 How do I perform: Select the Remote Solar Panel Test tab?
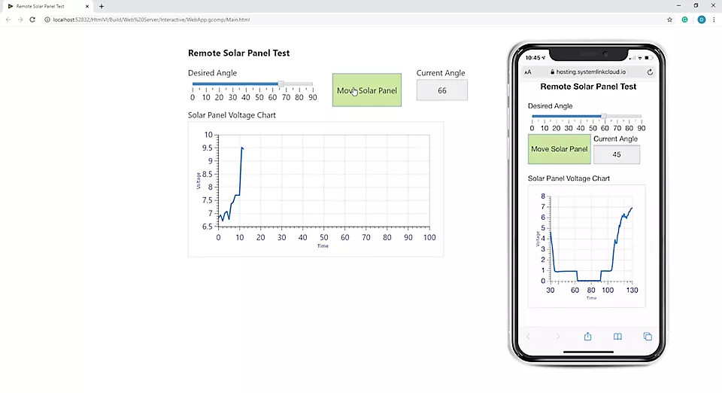pos(45,6)
